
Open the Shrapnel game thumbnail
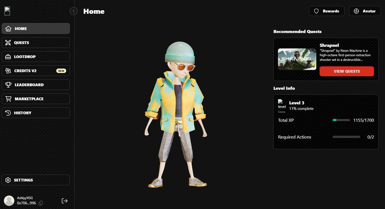[x=297, y=59]
